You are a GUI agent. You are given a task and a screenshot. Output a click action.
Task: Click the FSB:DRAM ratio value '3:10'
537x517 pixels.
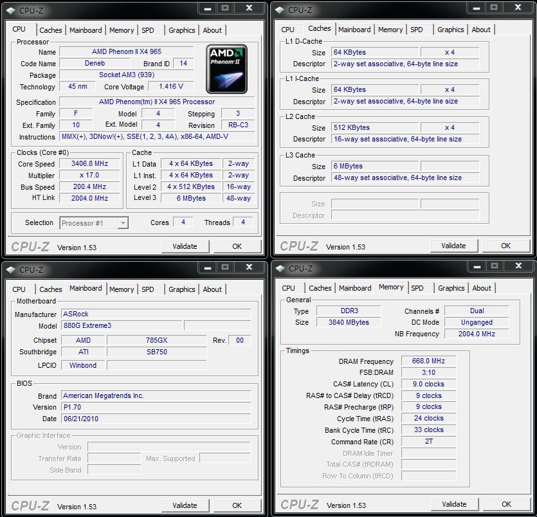pyautogui.click(x=428, y=372)
